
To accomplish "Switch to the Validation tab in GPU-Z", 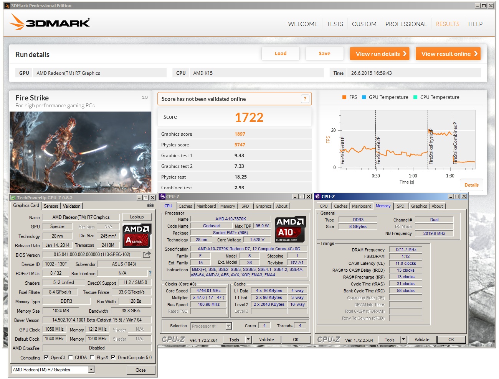I will (x=72, y=206).
